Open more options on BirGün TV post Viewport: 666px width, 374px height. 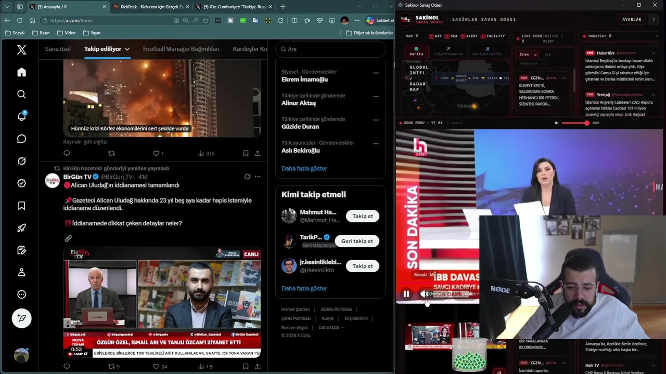tap(258, 177)
